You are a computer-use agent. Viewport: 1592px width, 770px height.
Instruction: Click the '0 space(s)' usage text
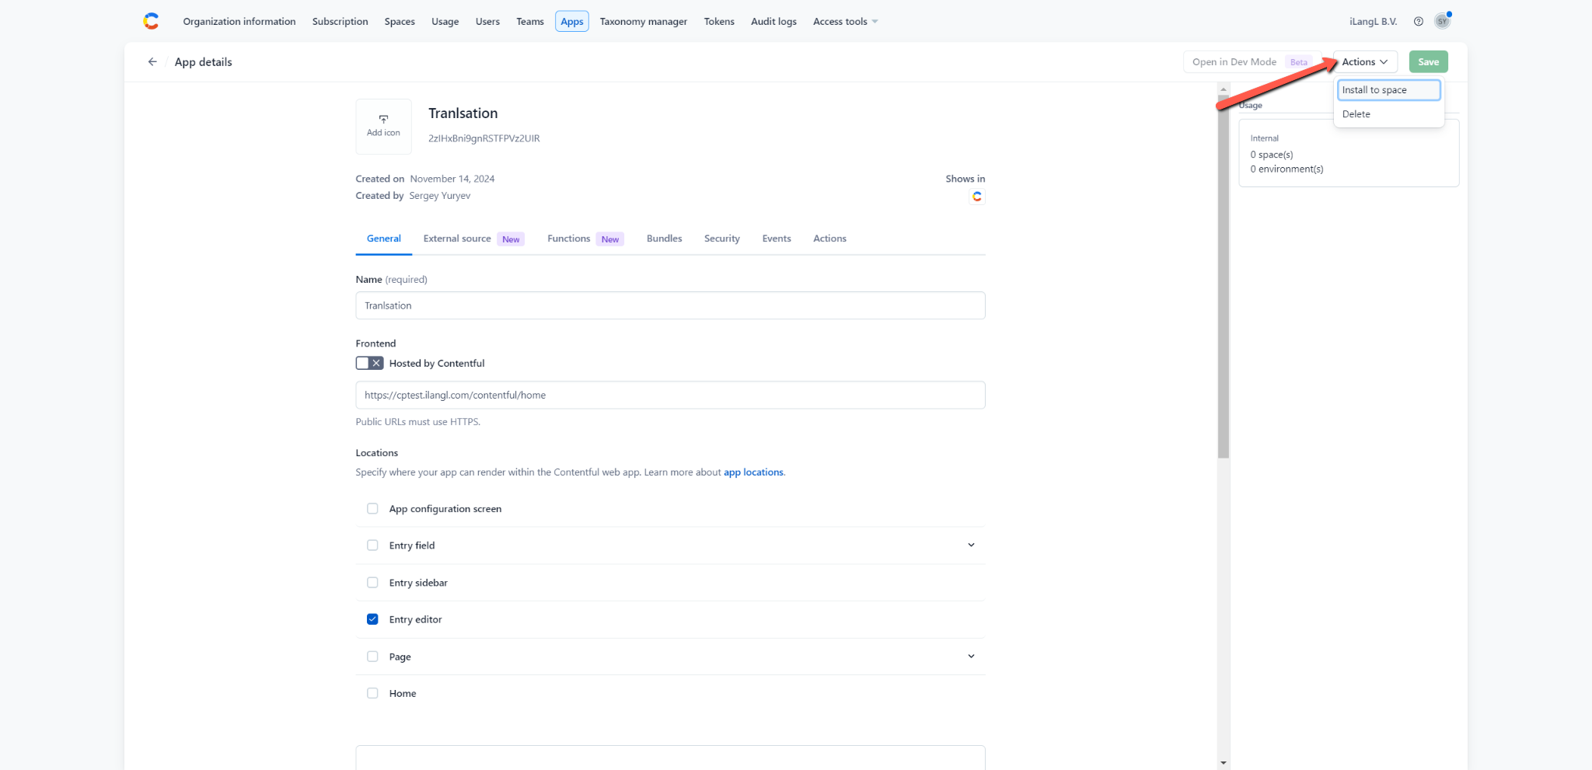[x=1271, y=155]
